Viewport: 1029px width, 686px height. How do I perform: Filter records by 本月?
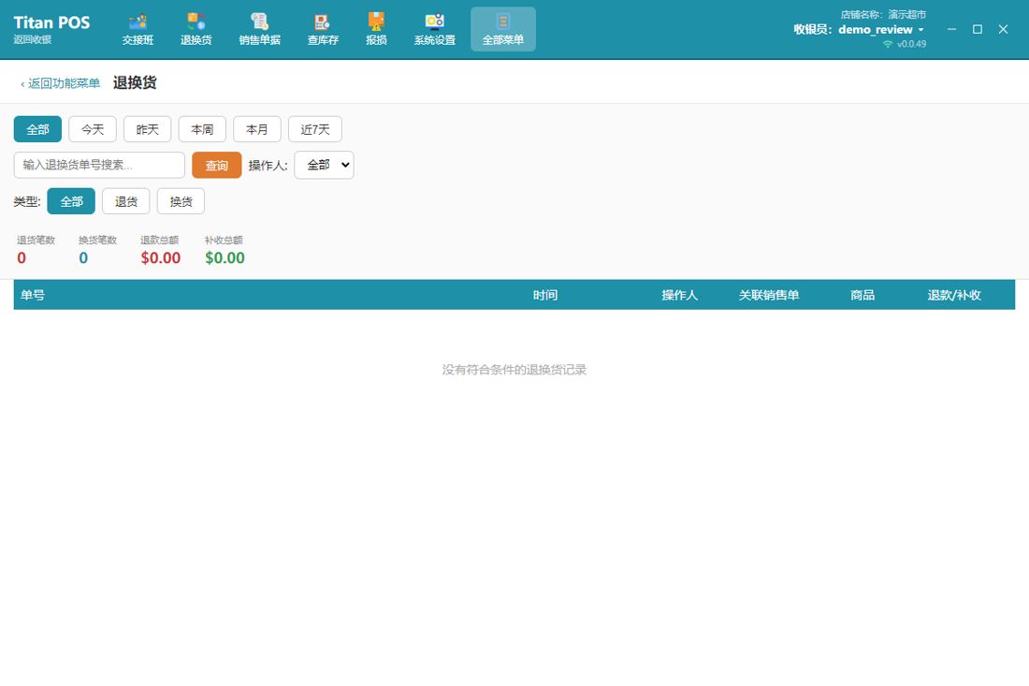(257, 129)
